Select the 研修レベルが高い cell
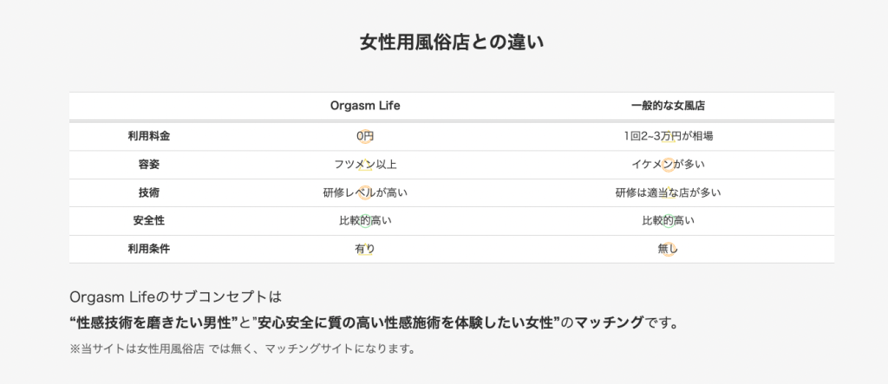This screenshot has height=384, width=888. pyautogui.click(x=365, y=192)
